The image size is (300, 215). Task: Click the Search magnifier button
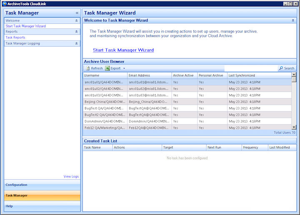point(287,68)
